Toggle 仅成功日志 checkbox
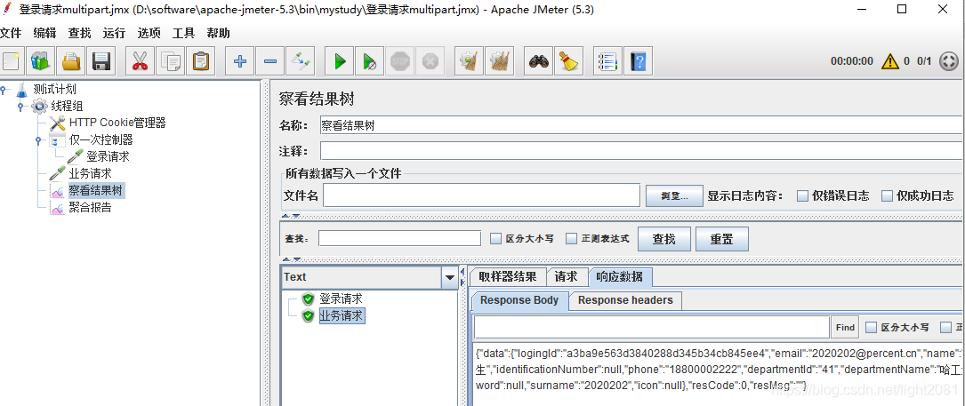This screenshot has width=965, height=406. (x=887, y=196)
